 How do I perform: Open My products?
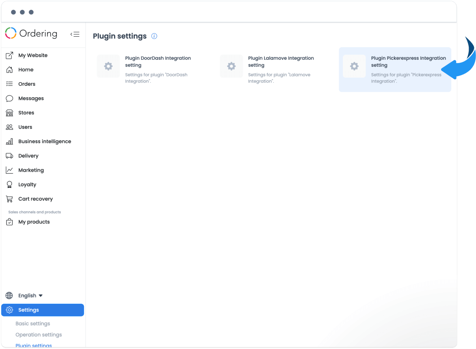tap(34, 222)
